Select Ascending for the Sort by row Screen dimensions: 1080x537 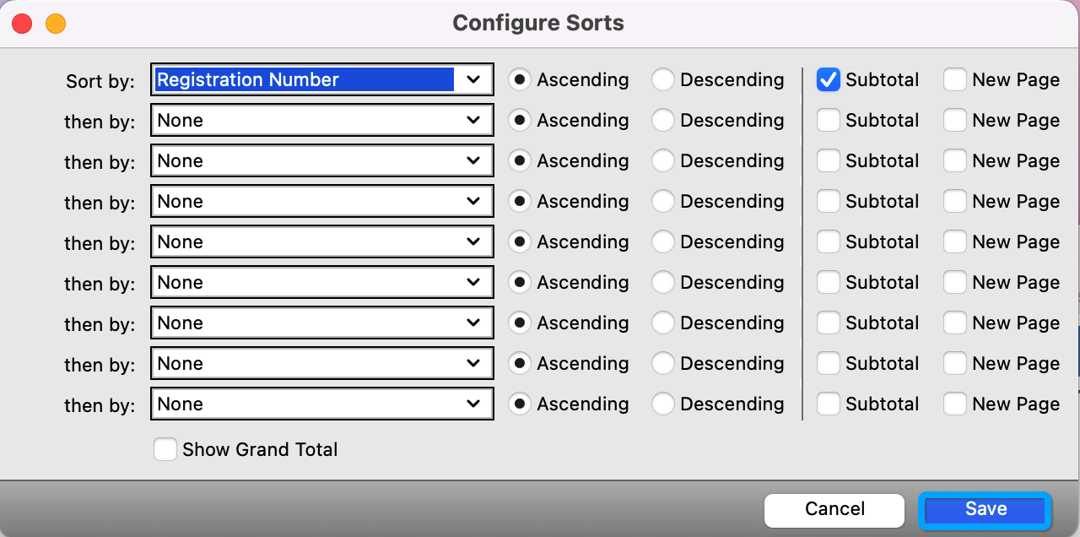pos(521,80)
